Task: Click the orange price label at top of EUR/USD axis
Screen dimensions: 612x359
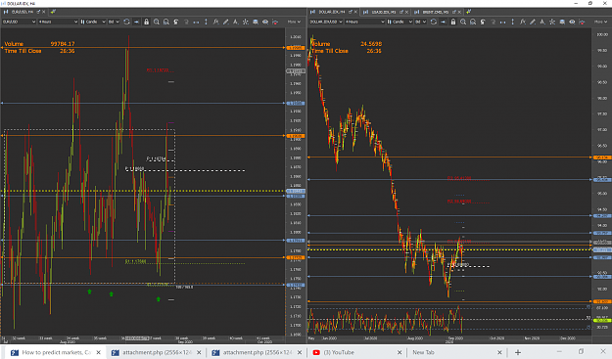Action: tap(296, 48)
